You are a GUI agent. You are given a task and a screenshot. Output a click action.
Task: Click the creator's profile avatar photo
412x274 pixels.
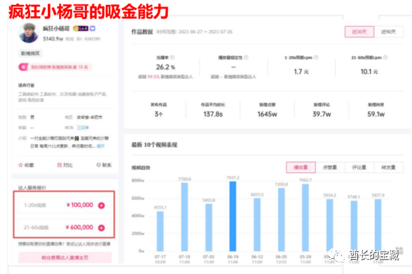pyautogui.click(x=28, y=33)
